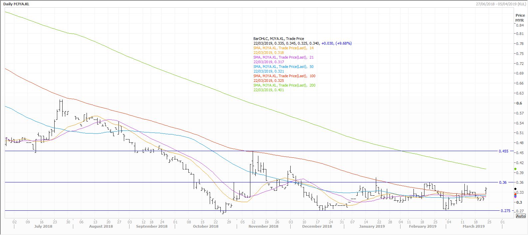Click the Auto scale button
The height and width of the screenshot is (235, 528).
pyautogui.click(x=521, y=216)
